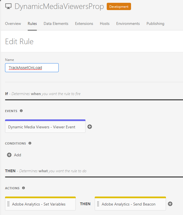Open the Extensions tab
Image resolution: width=183 pixels, height=215 pixels.
click(84, 24)
